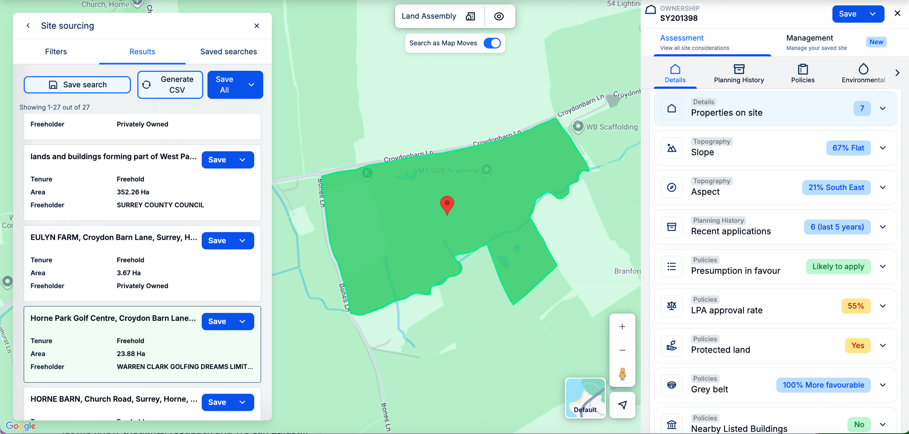This screenshot has height=434, width=909.
Task: Expand the Grey belt policy row
Action: point(882,385)
